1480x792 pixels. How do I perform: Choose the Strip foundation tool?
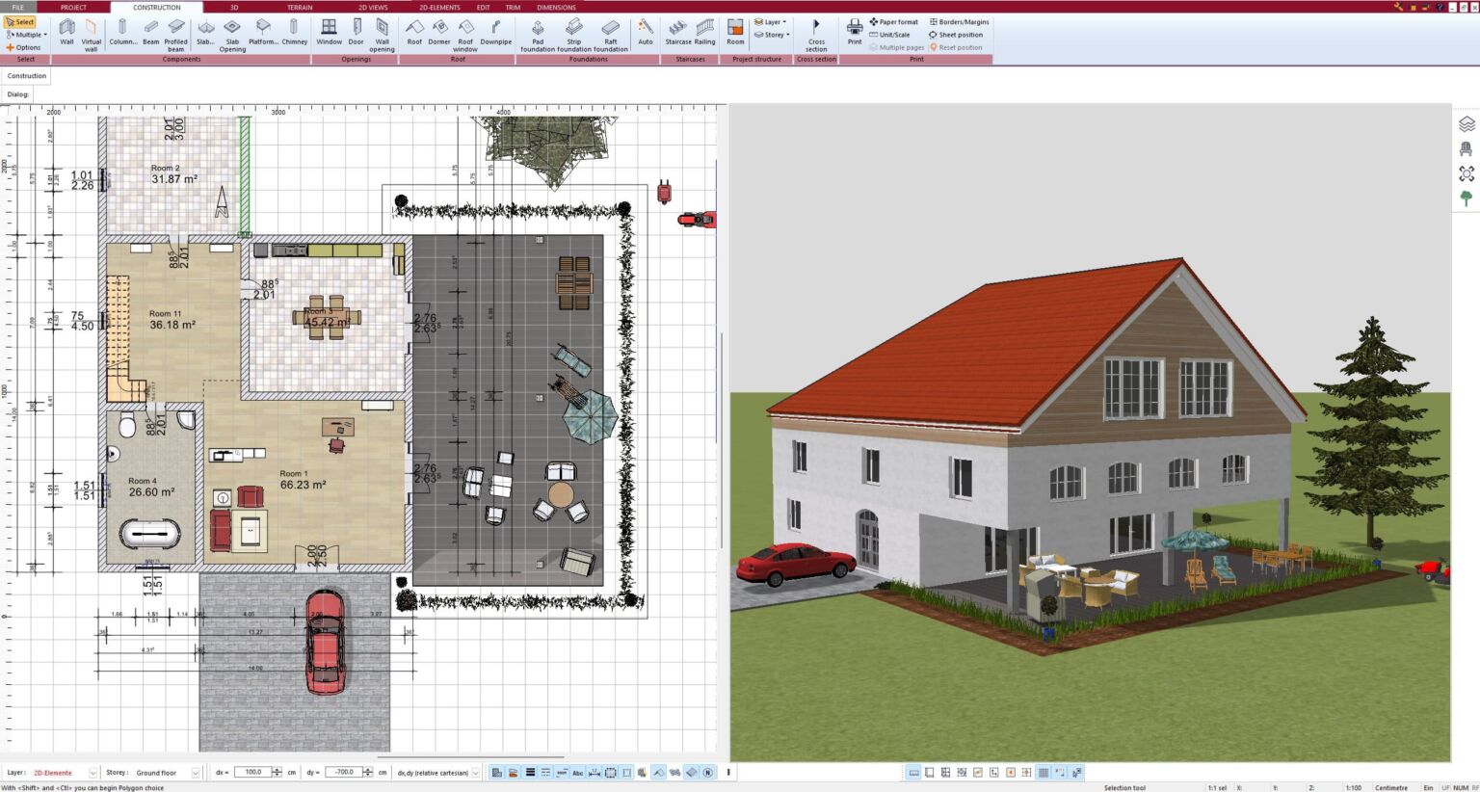[575, 34]
